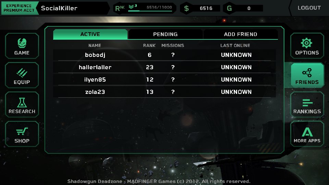Select friend hallerlaller row
The height and width of the screenshot is (185, 329).
tap(164, 67)
